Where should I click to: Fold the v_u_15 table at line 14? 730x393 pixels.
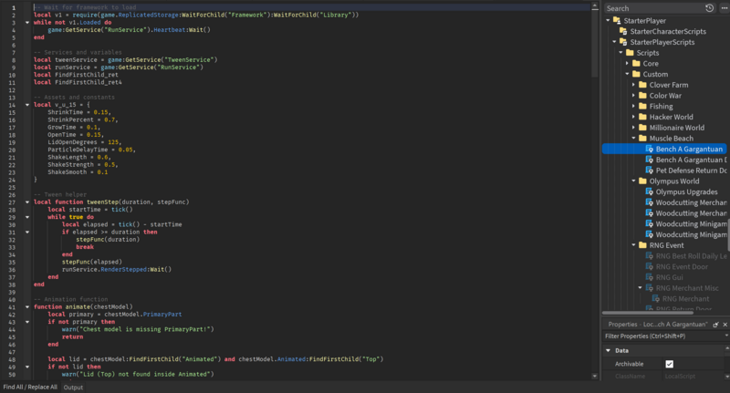pyautogui.click(x=27, y=105)
